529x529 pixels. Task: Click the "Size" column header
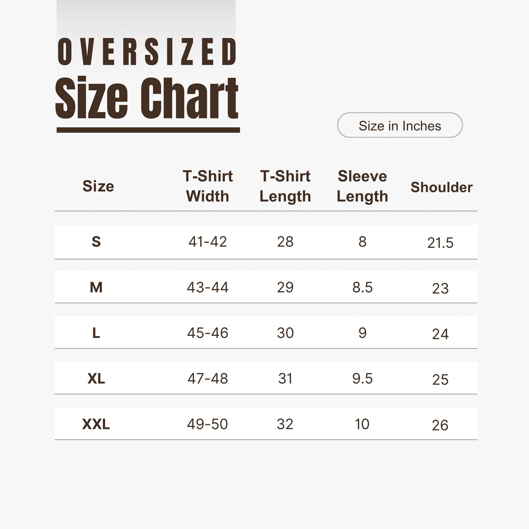[98, 186]
